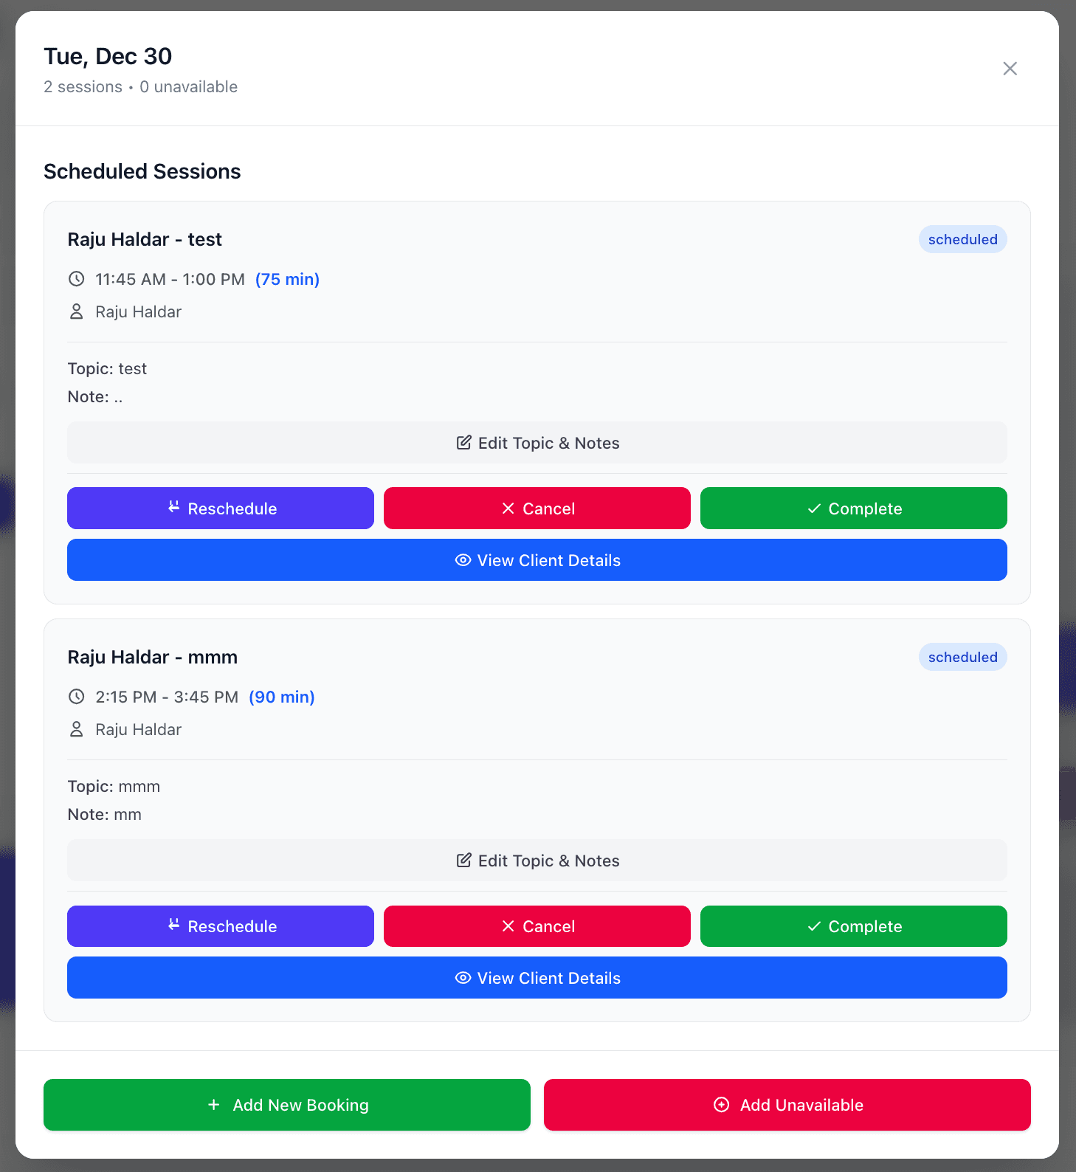Cancel the mmm session
Viewport: 1076px width, 1172px height.
click(x=537, y=926)
